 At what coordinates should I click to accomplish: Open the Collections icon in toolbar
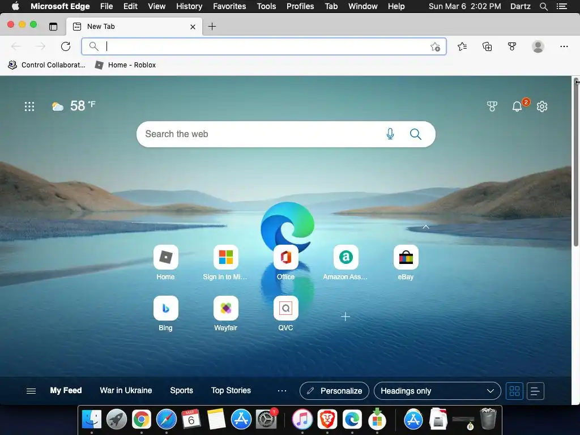point(487,46)
